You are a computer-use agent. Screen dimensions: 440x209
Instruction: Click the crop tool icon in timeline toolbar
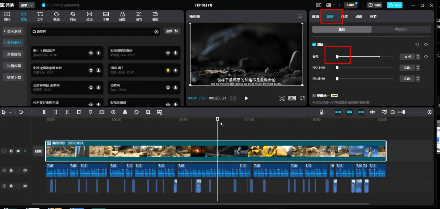tap(148, 112)
